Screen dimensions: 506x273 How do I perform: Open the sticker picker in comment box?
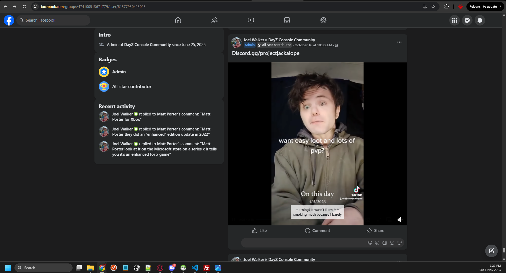pyautogui.click(x=399, y=243)
